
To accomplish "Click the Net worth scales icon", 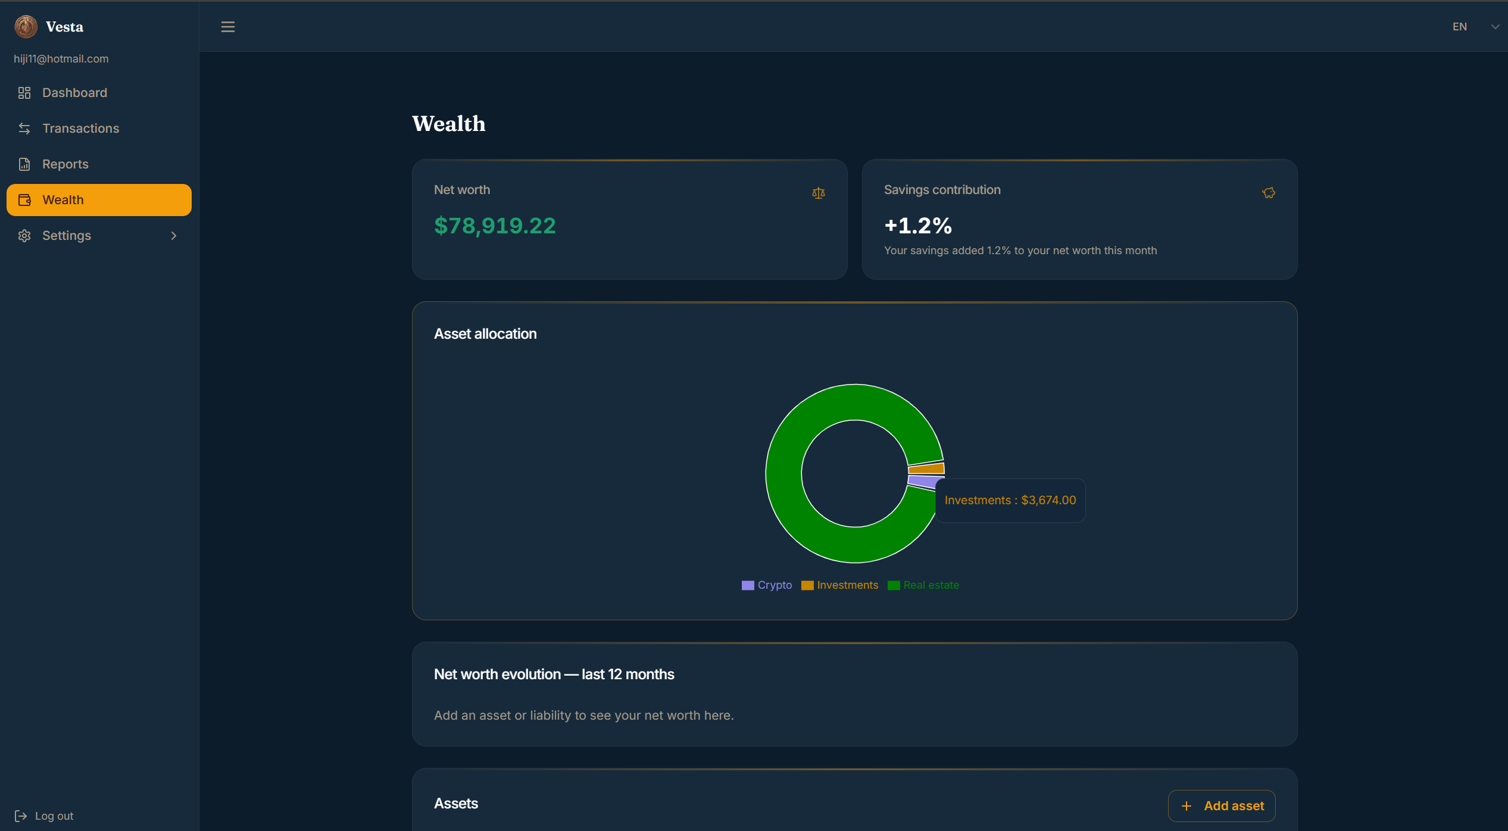I will pyautogui.click(x=819, y=193).
